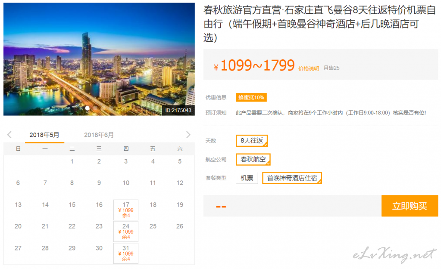Select the 机票 package type

pyautogui.click(x=247, y=178)
